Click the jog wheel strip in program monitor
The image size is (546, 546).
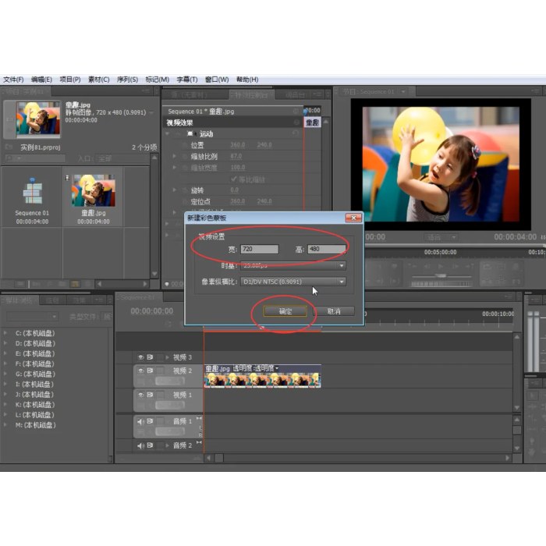click(x=441, y=284)
